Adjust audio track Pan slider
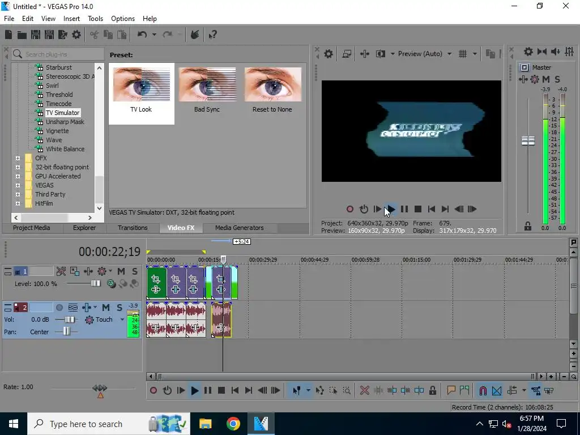The width and height of the screenshot is (580, 435). pyautogui.click(x=66, y=332)
